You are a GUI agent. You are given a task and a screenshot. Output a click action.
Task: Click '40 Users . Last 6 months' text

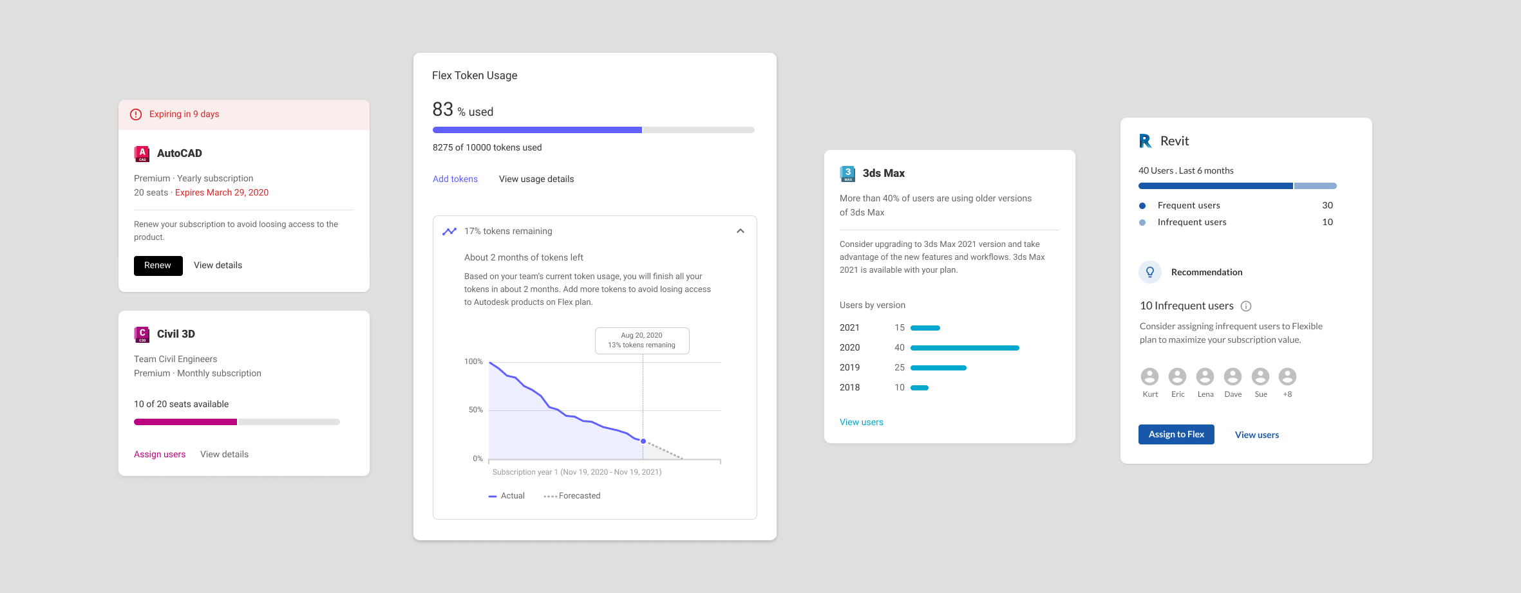[x=1186, y=170]
